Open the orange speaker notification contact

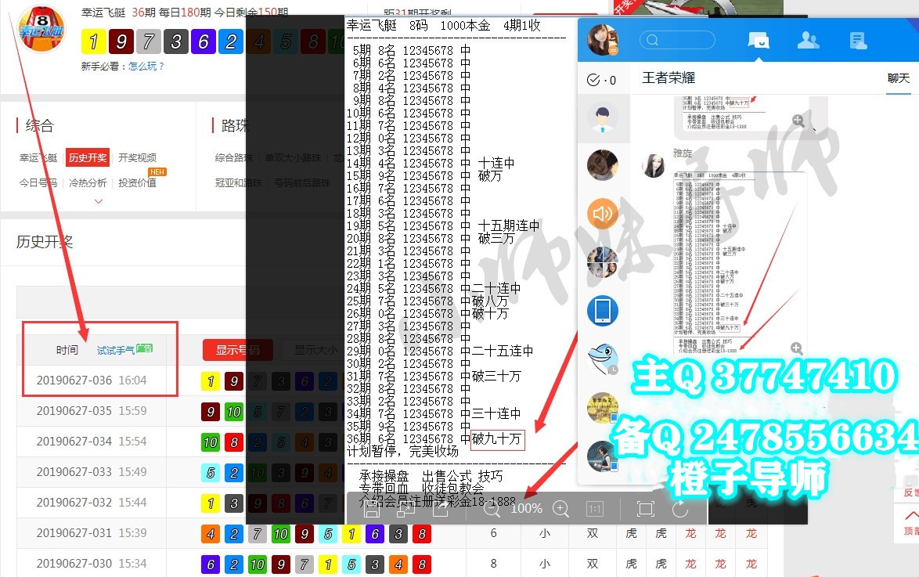click(x=603, y=214)
